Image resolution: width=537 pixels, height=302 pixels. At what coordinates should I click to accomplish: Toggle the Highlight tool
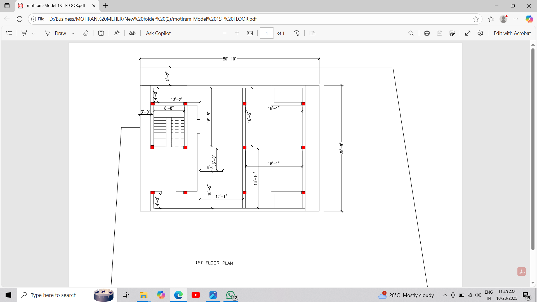click(24, 33)
